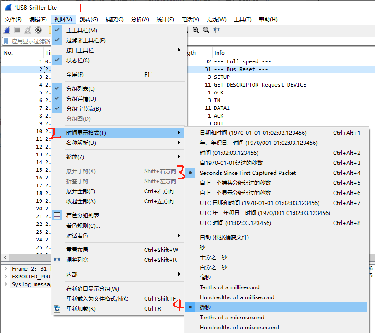Expand the 缩放(Z) zoom submenu
The width and height of the screenshot is (375, 333).
pyautogui.click(x=118, y=157)
